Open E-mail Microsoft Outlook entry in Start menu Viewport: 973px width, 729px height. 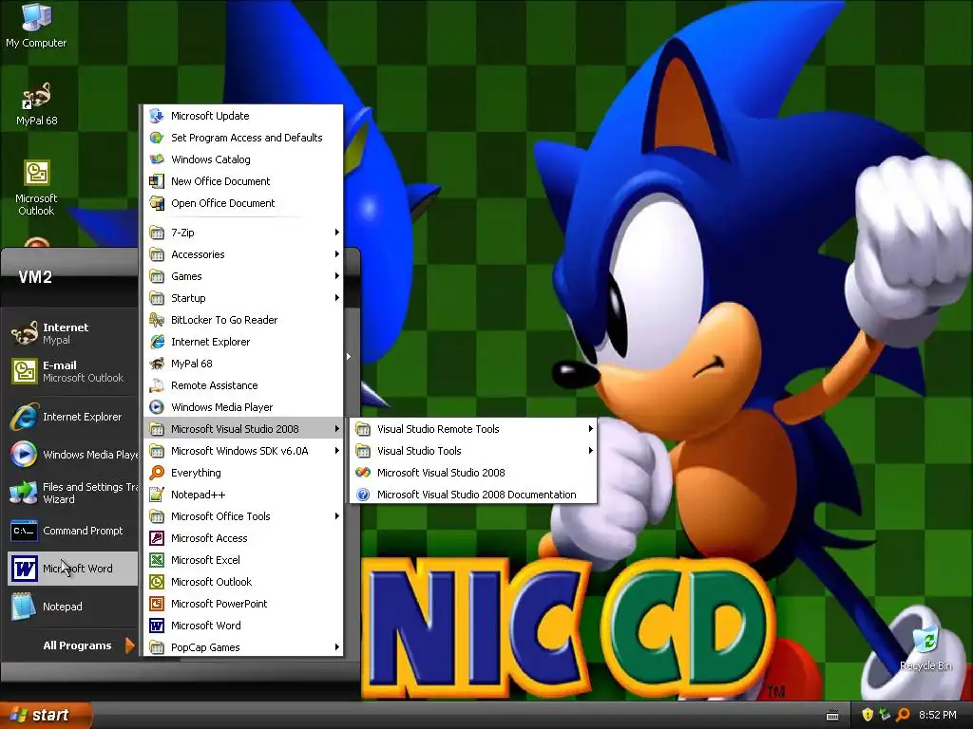[72, 371]
